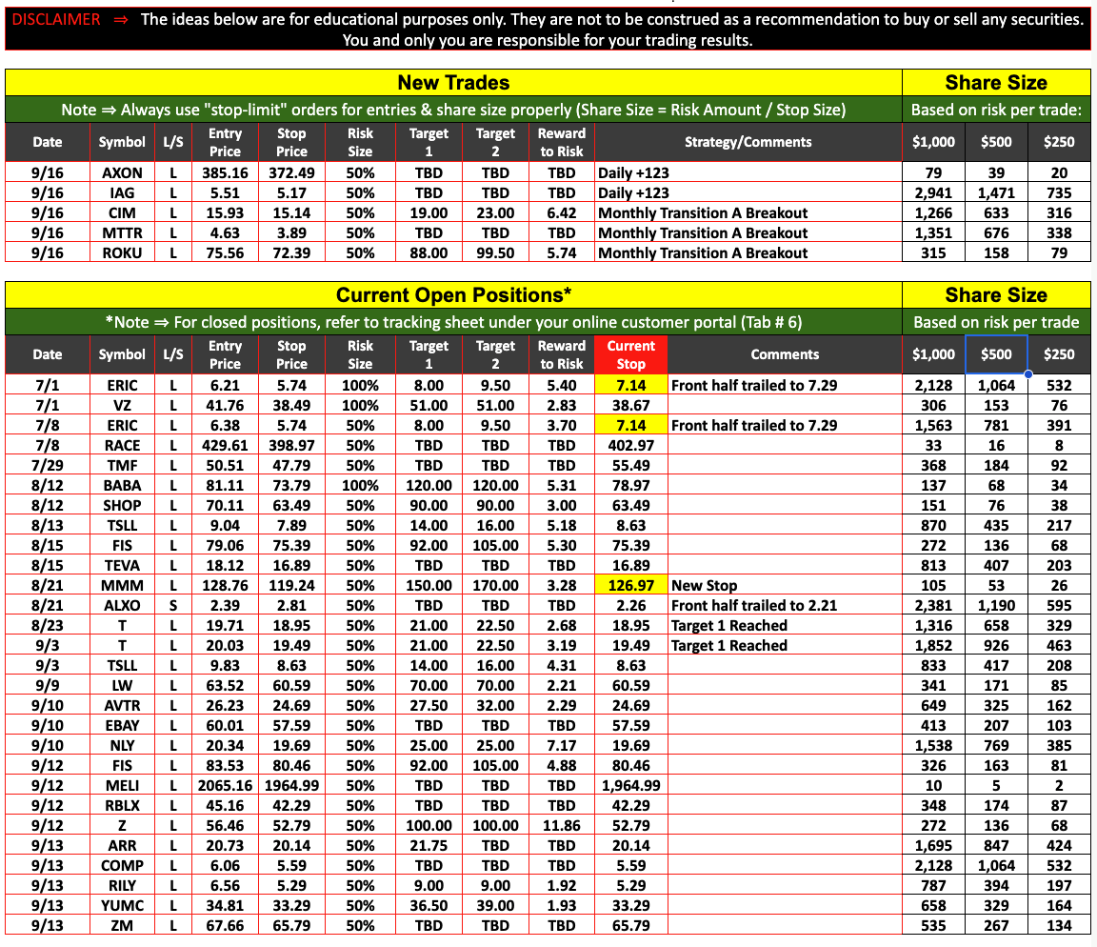1097x947 pixels.
Task: Select IAG's share size cell 2,941
Action: 933,192
